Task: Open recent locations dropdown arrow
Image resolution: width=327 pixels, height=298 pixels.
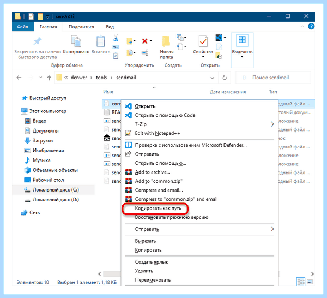Action: point(41,78)
